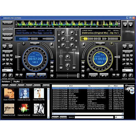Click left channel MID knob
The image size is (136, 136).
click(x=63, y=39)
